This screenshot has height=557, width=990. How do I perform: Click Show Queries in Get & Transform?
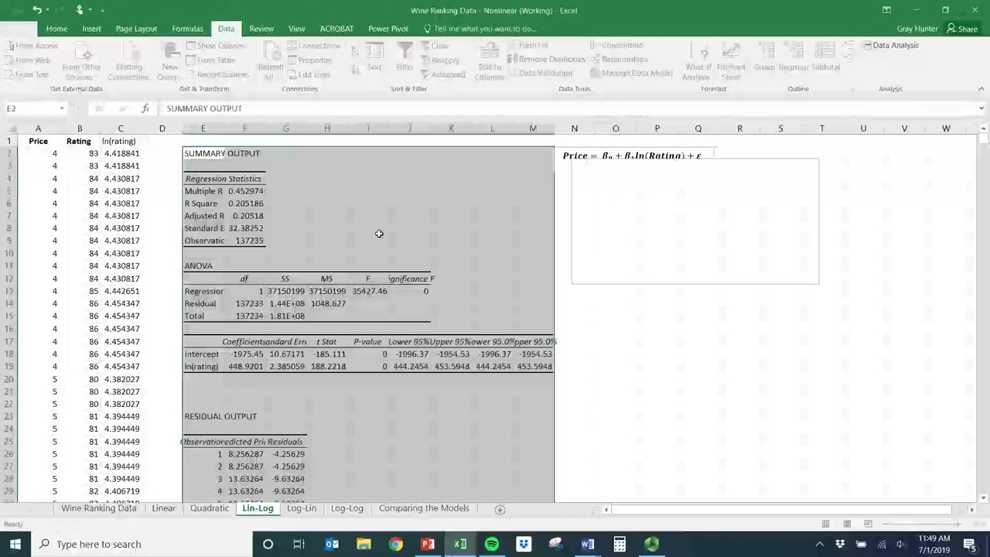pyautogui.click(x=216, y=46)
